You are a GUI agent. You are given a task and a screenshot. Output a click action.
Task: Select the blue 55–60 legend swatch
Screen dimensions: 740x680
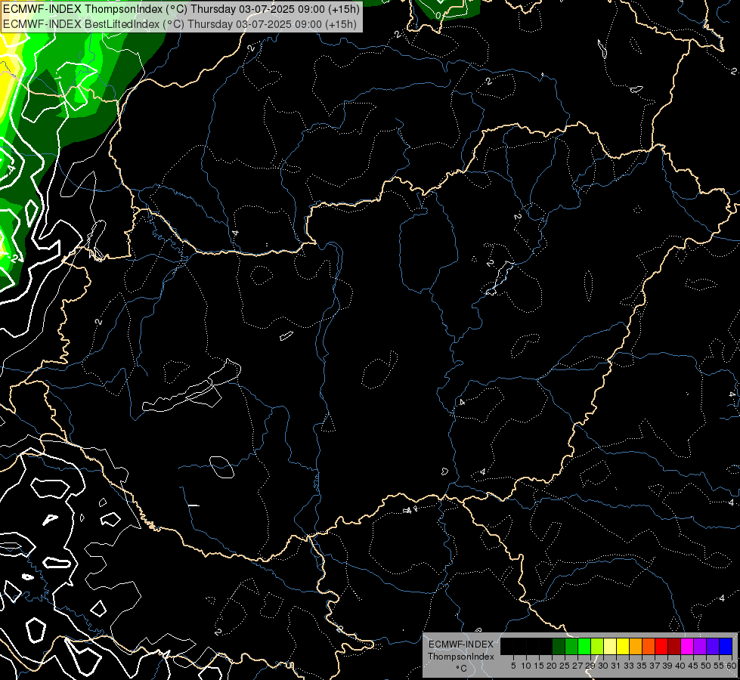[x=726, y=646]
